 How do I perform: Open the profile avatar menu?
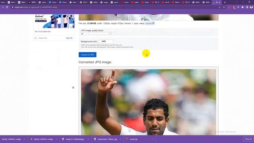(251, 7)
